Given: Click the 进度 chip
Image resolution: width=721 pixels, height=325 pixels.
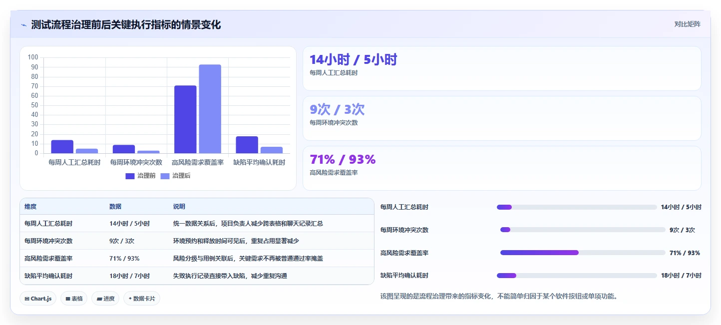Looking at the screenshot, I should tap(105, 299).
